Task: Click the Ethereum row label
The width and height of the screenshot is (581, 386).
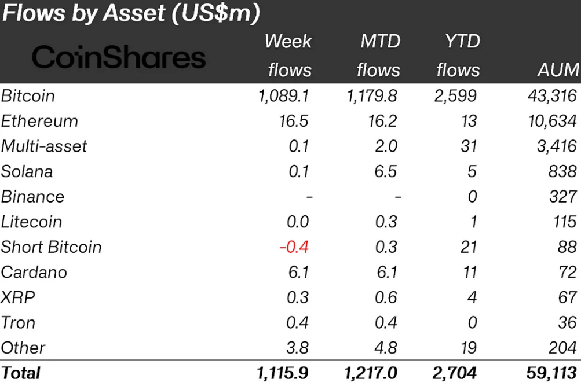Action: [x=39, y=121]
